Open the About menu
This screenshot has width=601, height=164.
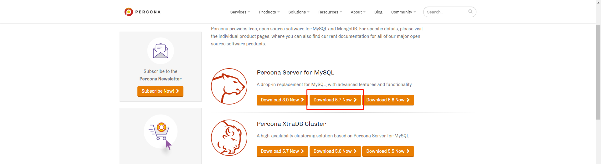(x=358, y=12)
